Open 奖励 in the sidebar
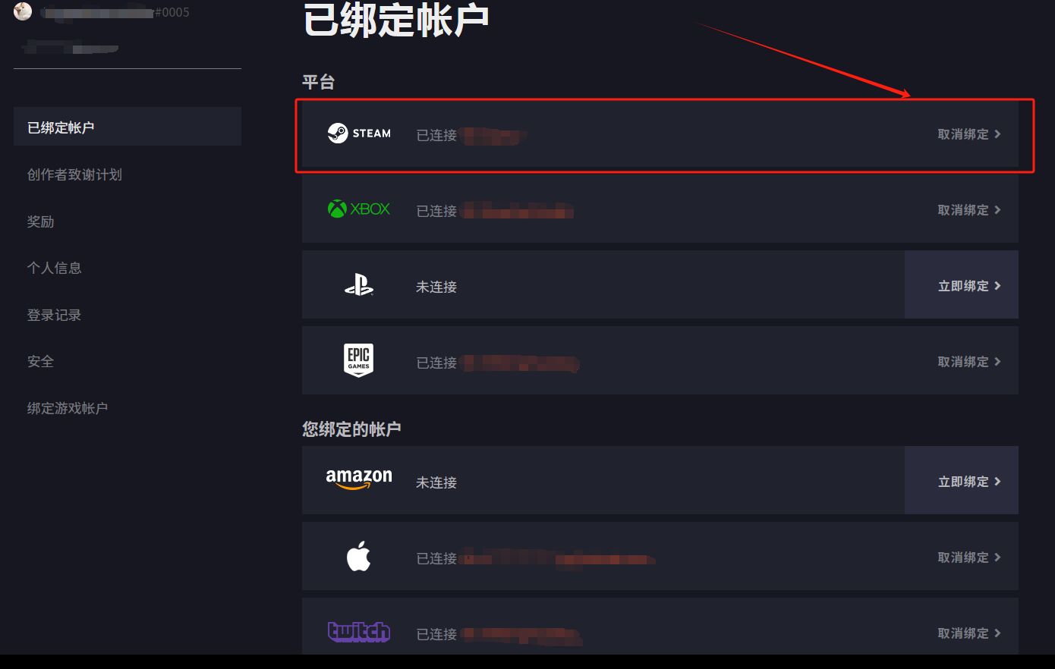Viewport: 1055px width, 669px height. pos(41,221)
